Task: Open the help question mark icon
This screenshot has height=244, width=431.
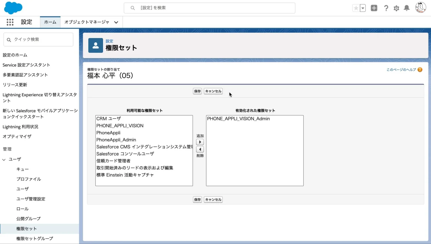Action: point(386,8)
